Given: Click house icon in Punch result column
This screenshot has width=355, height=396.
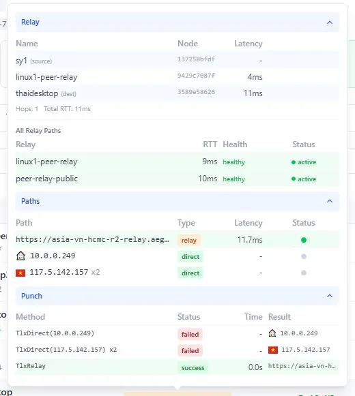Looking at the screenshot, I should click(x=272, y=333).
